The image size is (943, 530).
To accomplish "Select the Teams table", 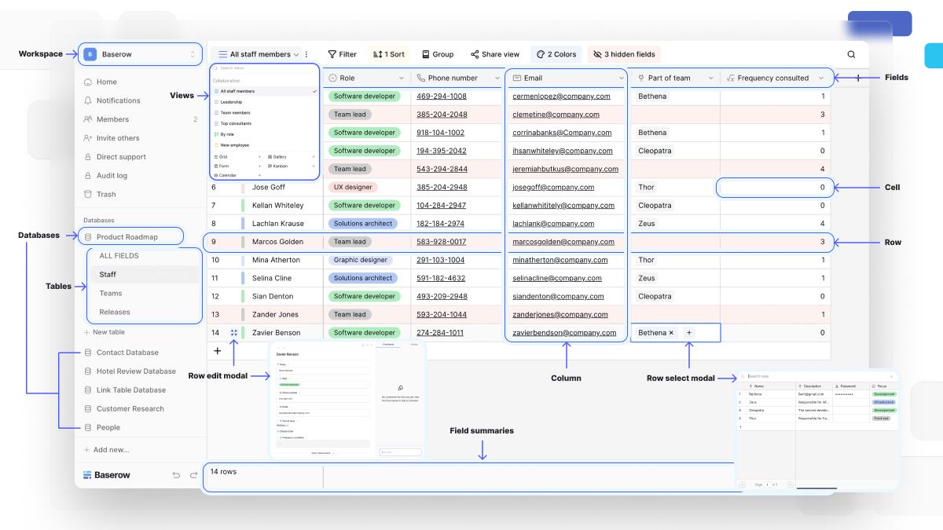I will pyautogui.click(x=110, y=294).
